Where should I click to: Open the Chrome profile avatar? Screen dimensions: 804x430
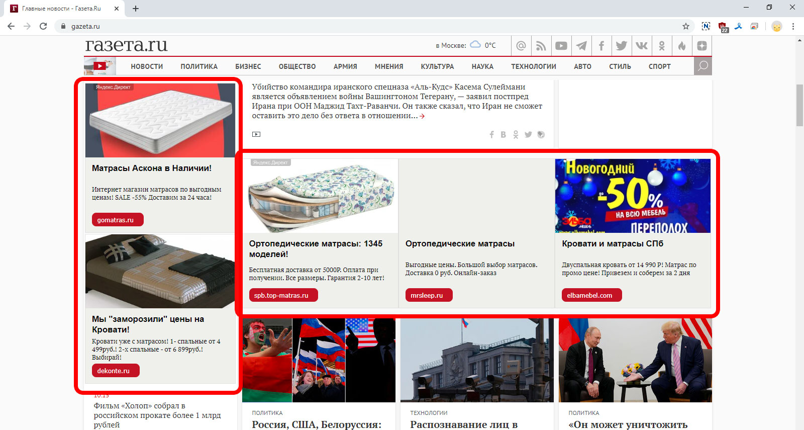pyautogui.click(x=777, y=26)
